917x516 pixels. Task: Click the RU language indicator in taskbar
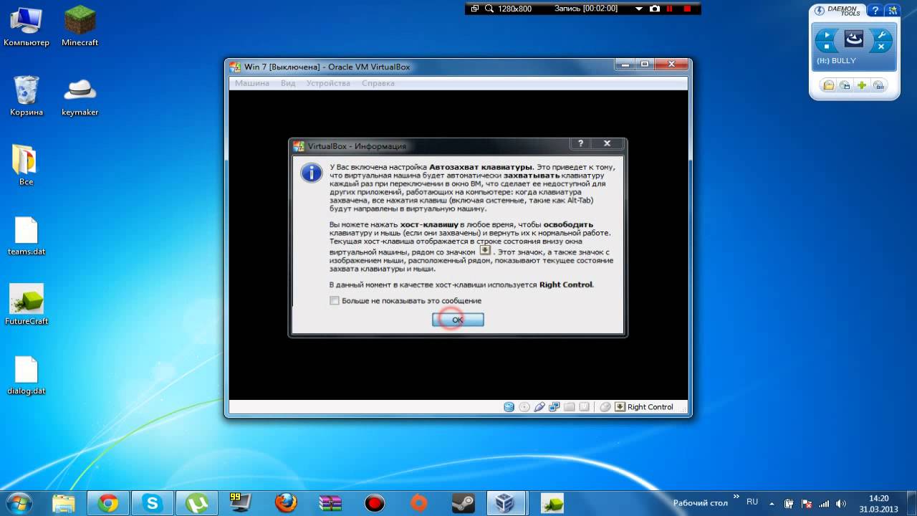752,502
